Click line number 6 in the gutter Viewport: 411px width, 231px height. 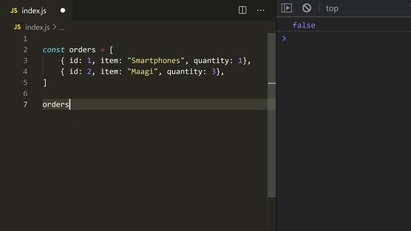tap(25, 94)
